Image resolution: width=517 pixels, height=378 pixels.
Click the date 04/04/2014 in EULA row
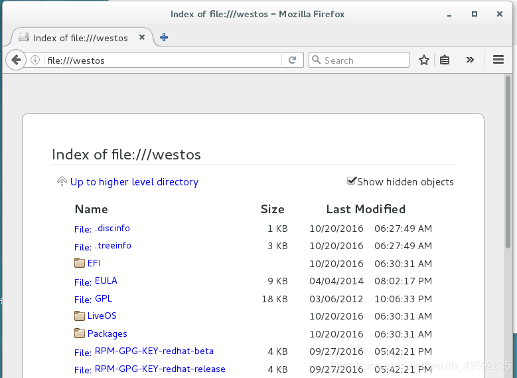point(336,281)
